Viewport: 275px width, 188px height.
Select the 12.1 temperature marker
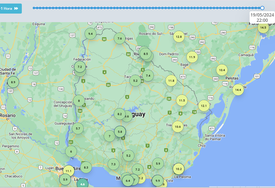204,106
